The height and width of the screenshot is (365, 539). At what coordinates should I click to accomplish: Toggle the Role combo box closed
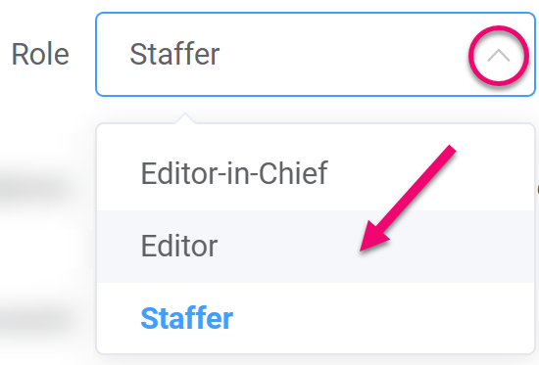pos(499,55)
